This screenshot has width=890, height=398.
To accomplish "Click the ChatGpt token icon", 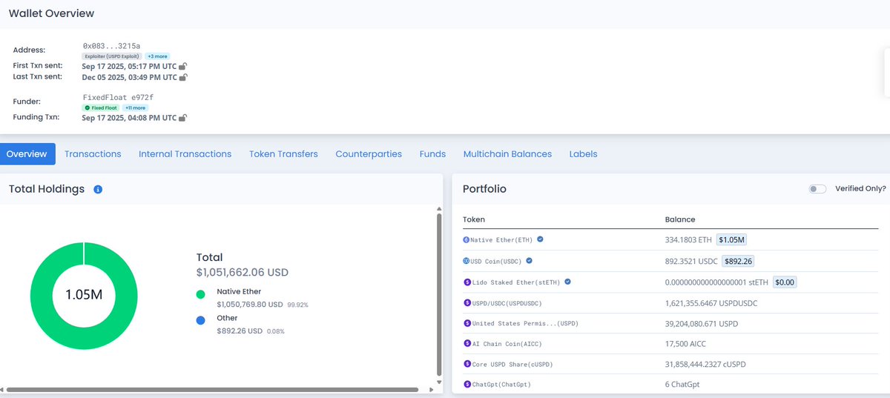I will [x=467, y=385].
